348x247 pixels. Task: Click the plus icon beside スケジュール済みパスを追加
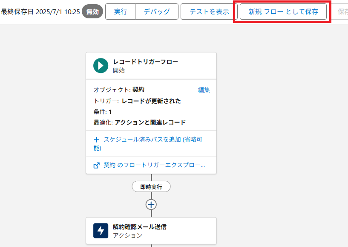[96, 139]
